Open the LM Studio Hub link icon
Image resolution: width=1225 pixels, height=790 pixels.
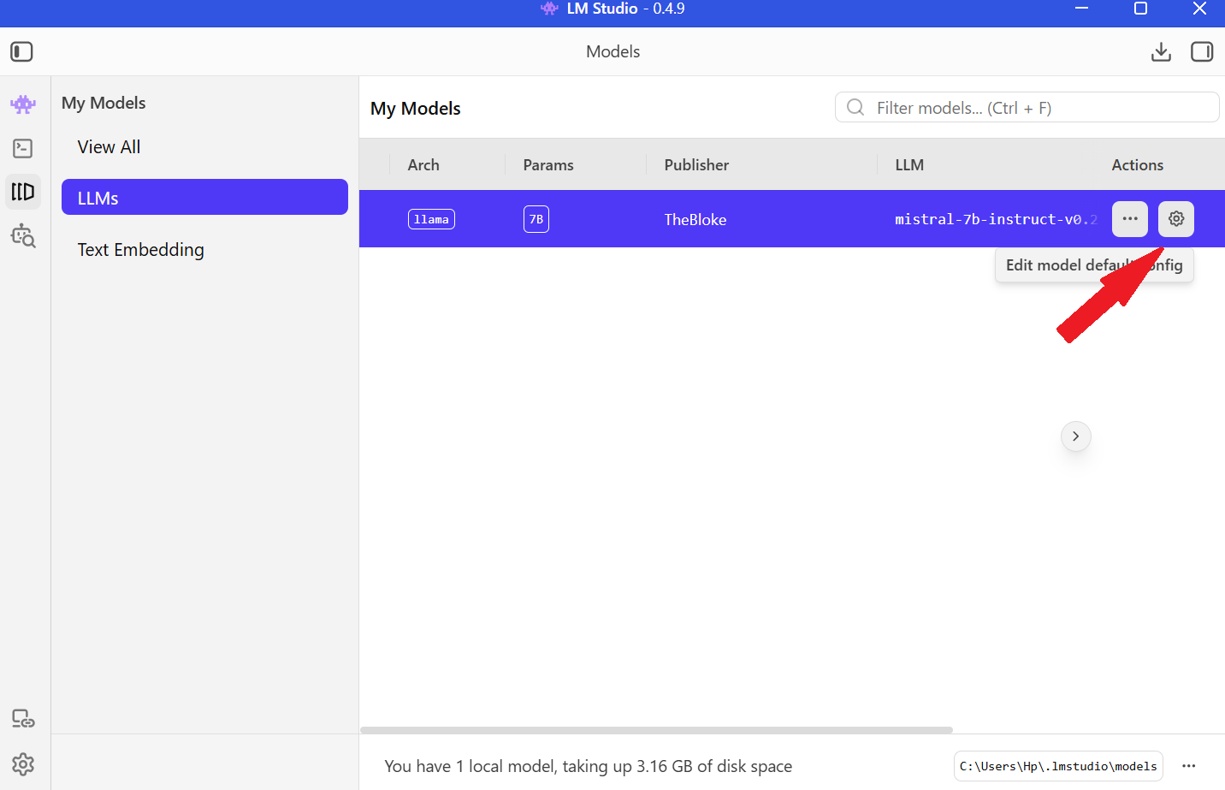[x=23, y=719]
